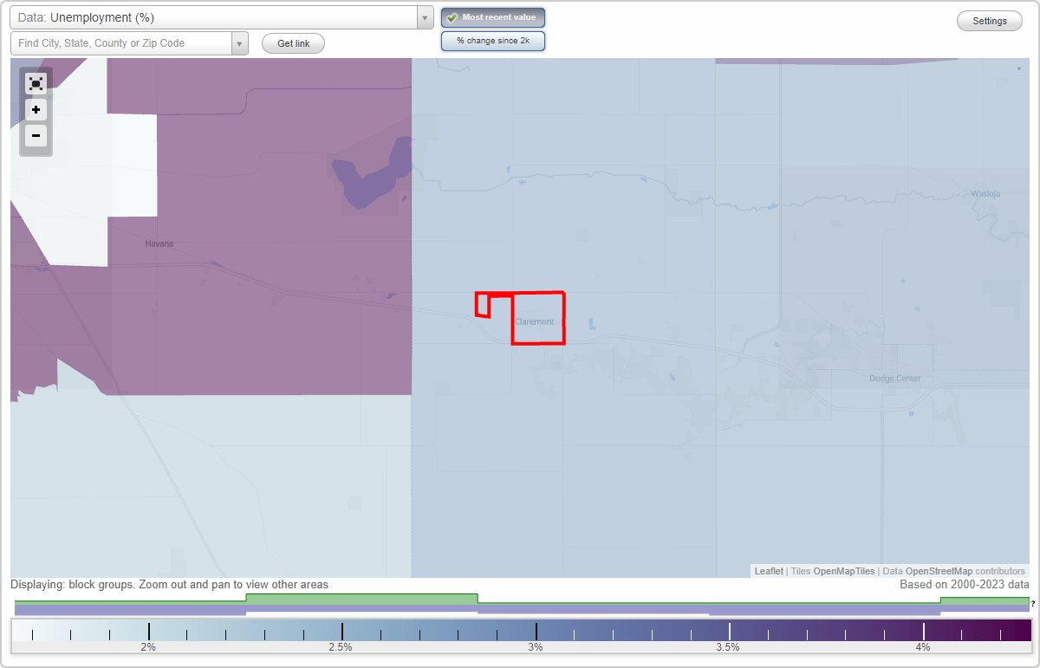Click the 4% mark on color legend
The height and width of the screenshot is (668, 1040).
pyautogui.click(x=923, y=646)
